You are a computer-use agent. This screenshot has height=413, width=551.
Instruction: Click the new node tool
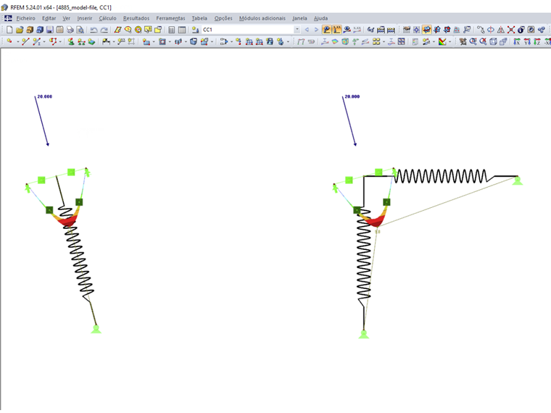point(9,42)
